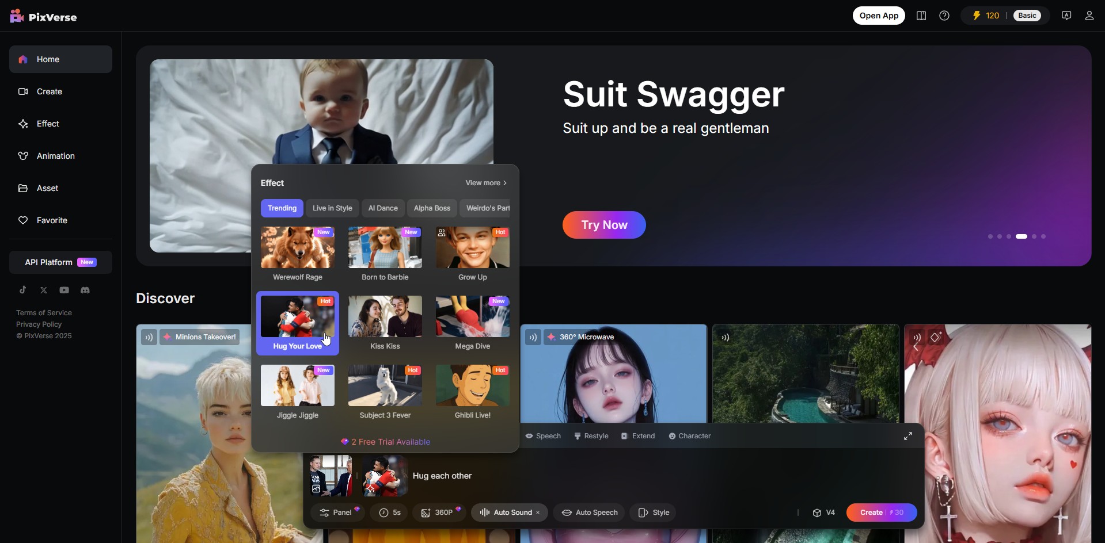Click View more in Effect panel
This screenshot has height=543, width=1105.
[486, 183]
